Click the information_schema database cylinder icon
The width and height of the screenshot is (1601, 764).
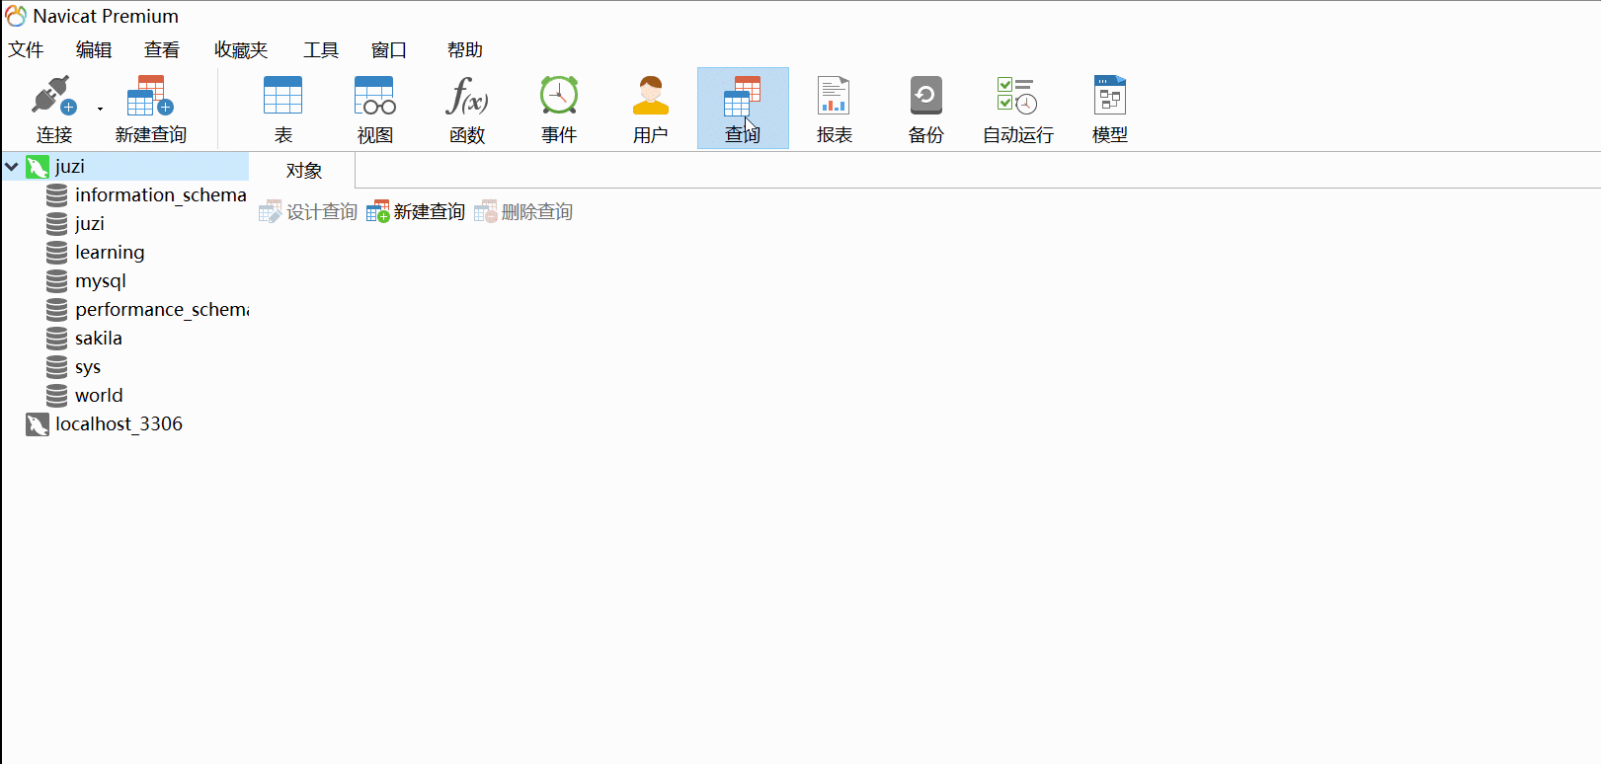(57, 195)
